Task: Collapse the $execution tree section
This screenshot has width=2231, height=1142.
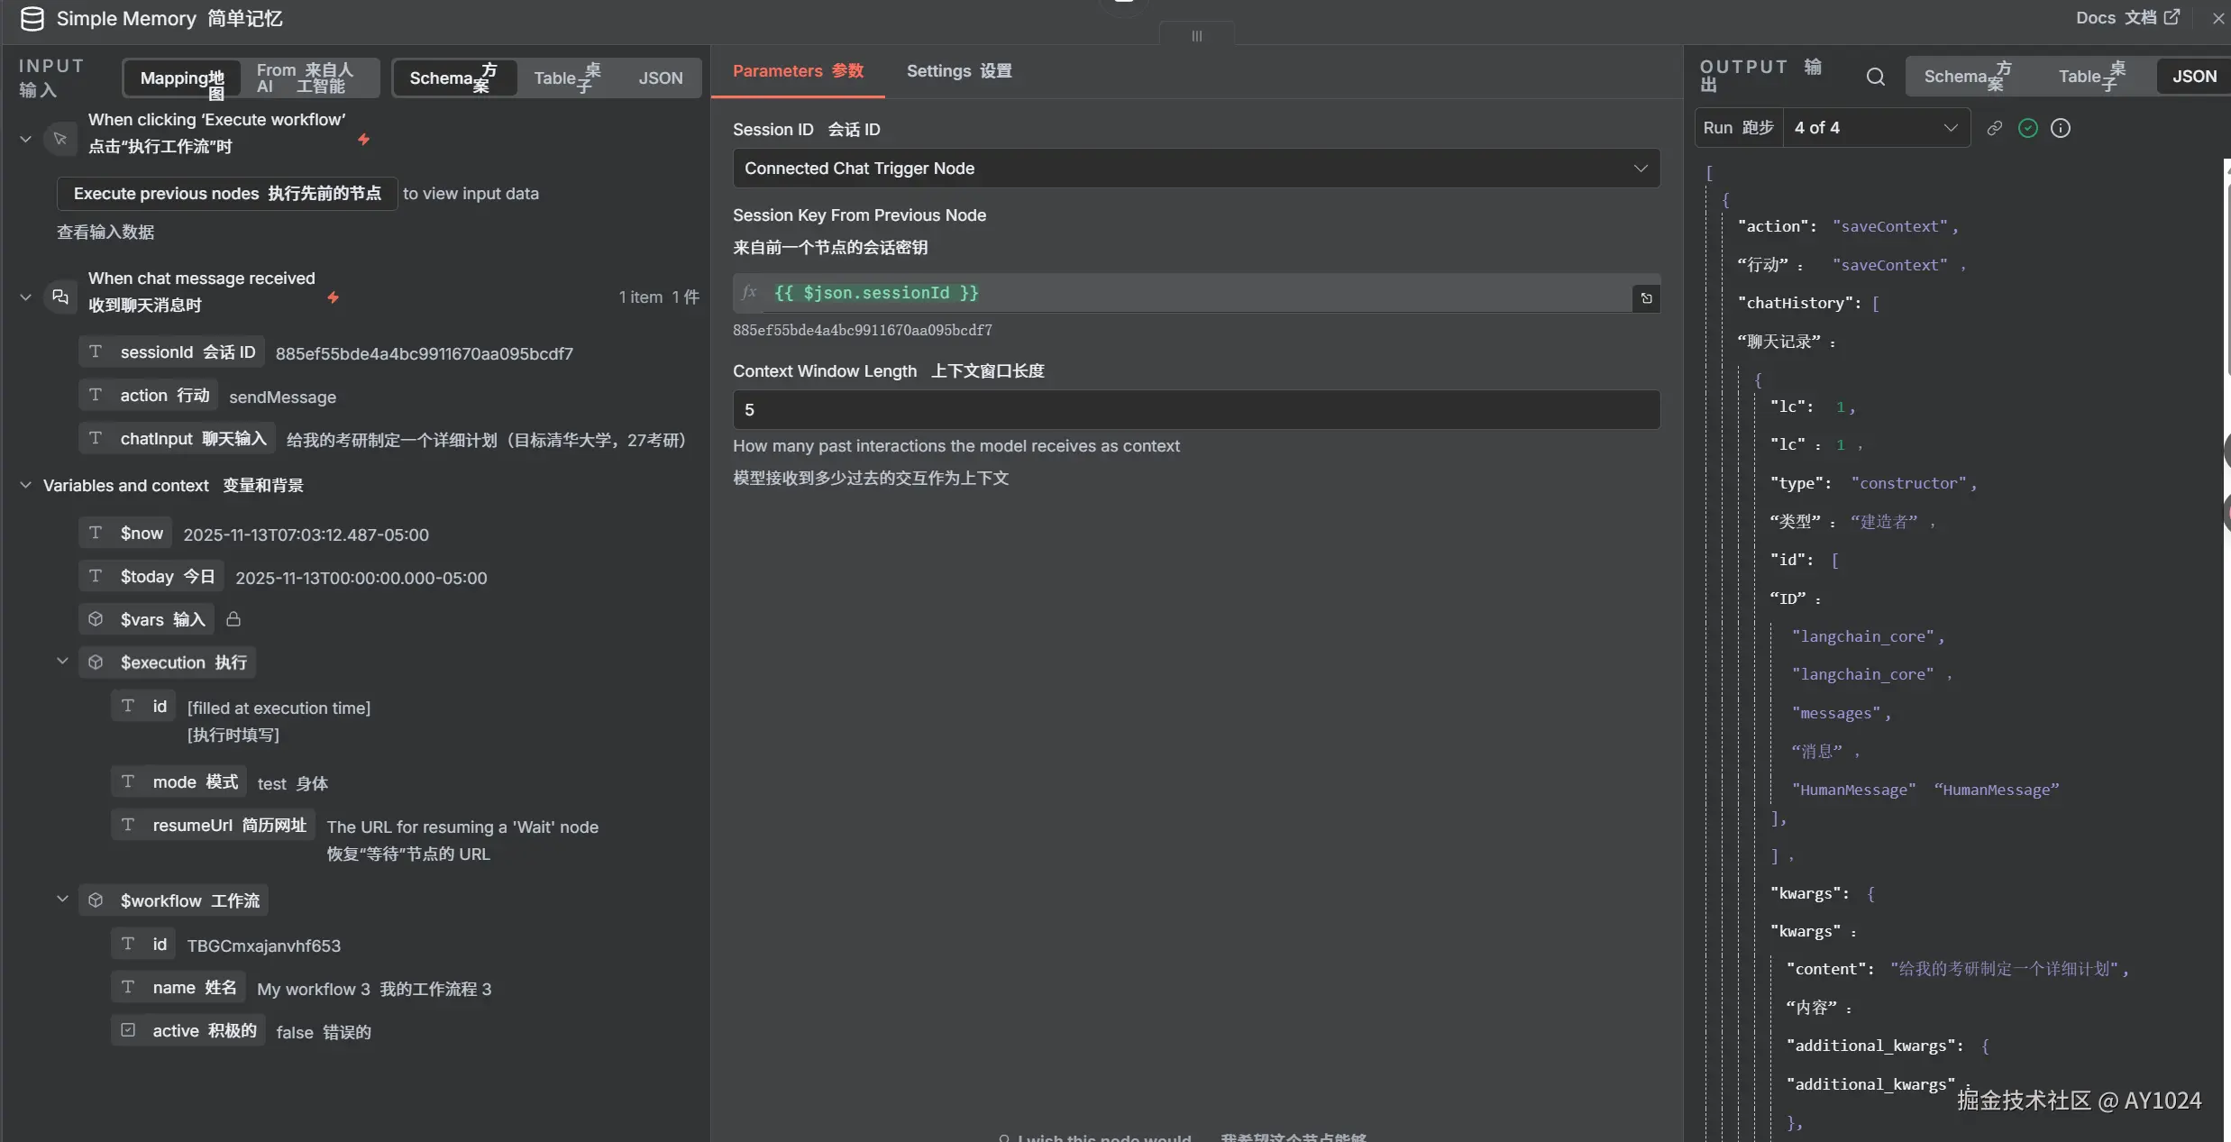Action: [x=62, y=662]
